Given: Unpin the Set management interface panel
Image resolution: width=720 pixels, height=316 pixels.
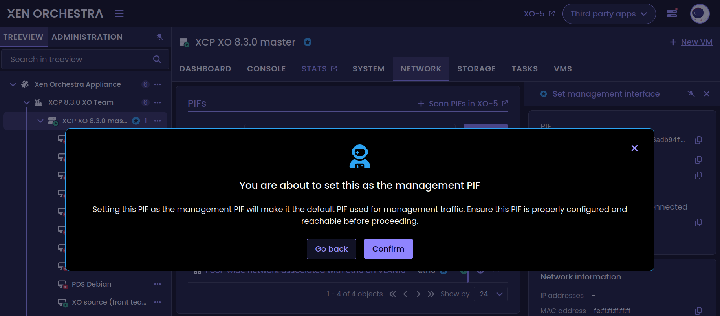Looking at the screenshot, I should point(691,94).
